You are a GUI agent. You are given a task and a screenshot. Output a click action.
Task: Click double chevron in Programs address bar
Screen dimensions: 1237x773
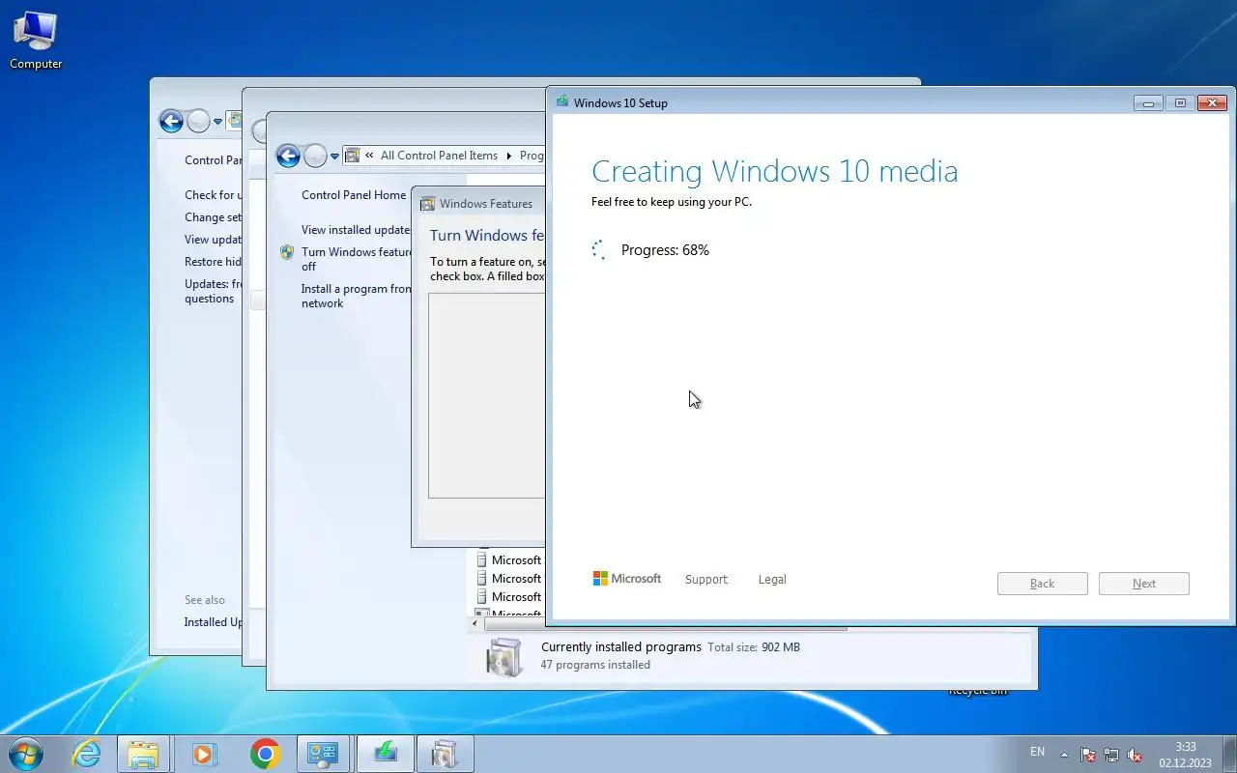369,156
